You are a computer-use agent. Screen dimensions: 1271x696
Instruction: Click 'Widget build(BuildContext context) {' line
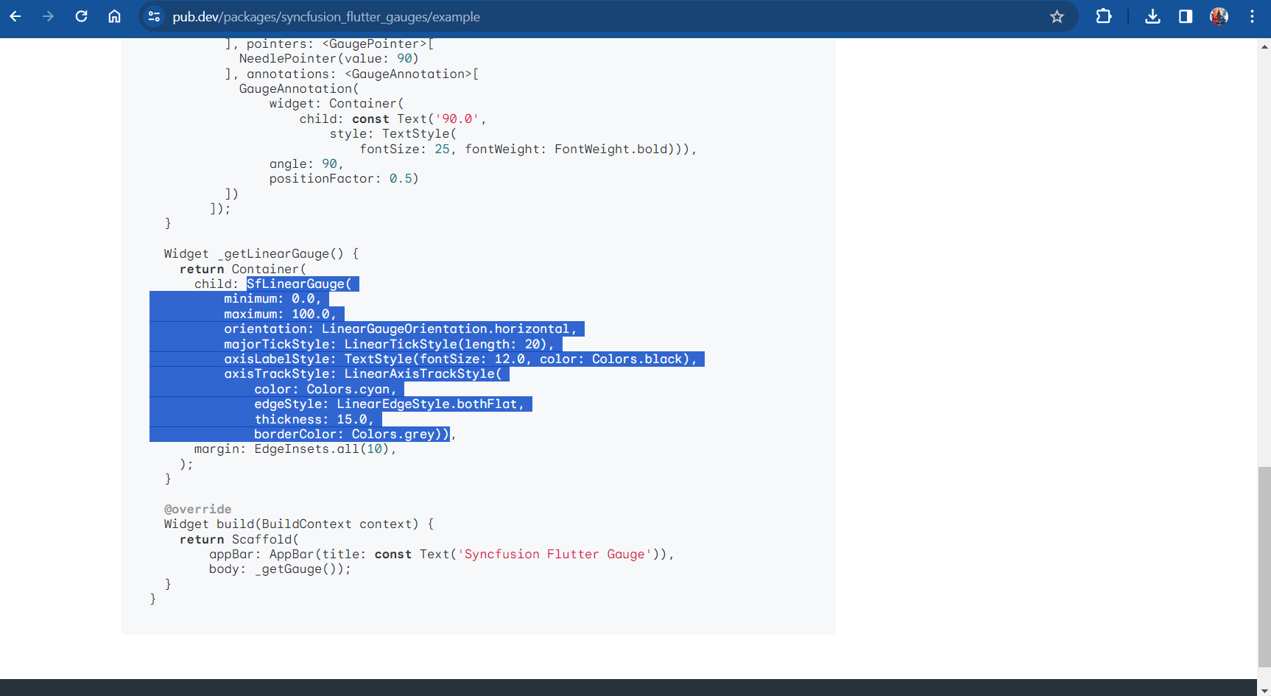coord(299,524)
